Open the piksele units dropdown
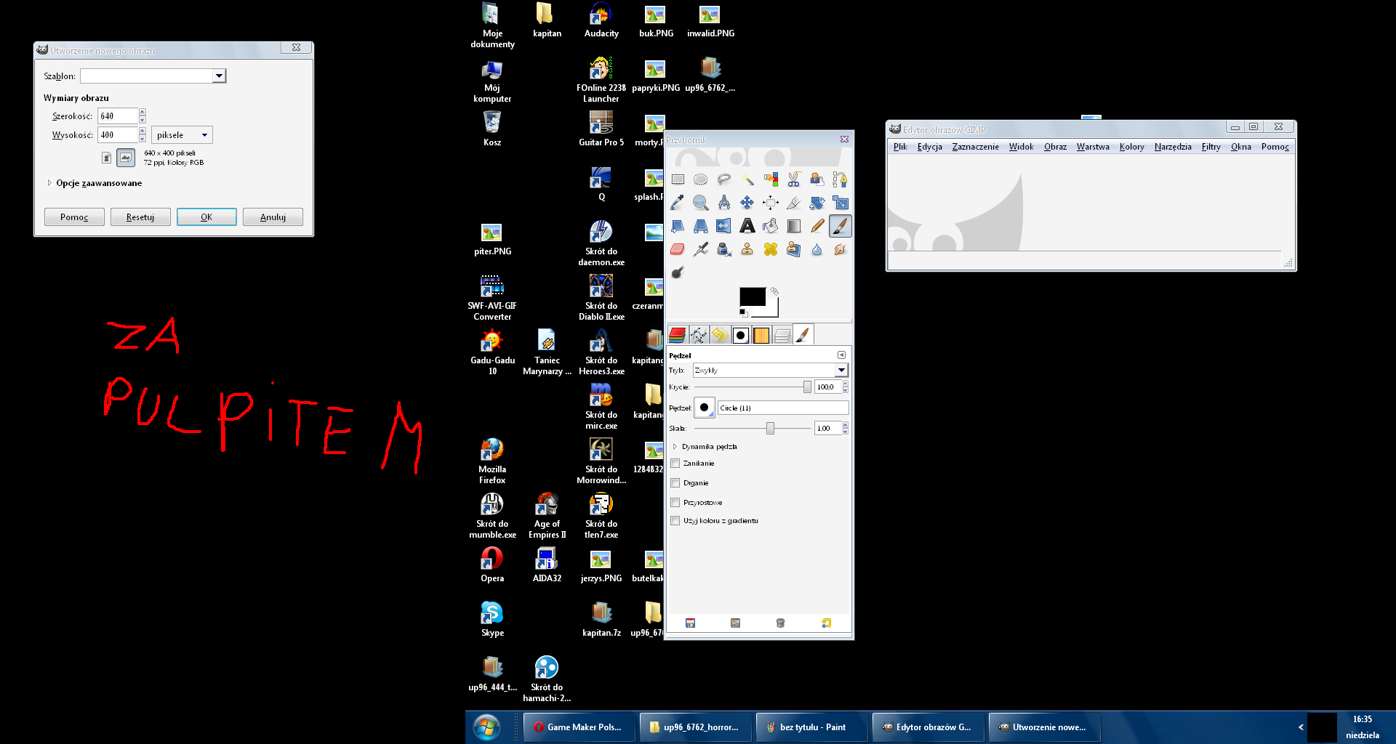1396x744 pixels. click(182, 135)
